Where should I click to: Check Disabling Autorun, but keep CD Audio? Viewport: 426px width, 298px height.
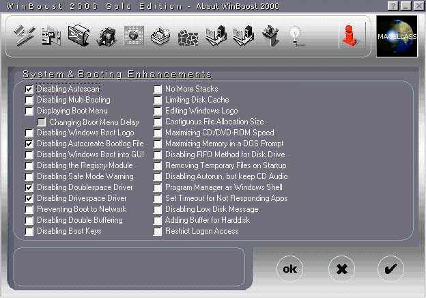[157, 177]
